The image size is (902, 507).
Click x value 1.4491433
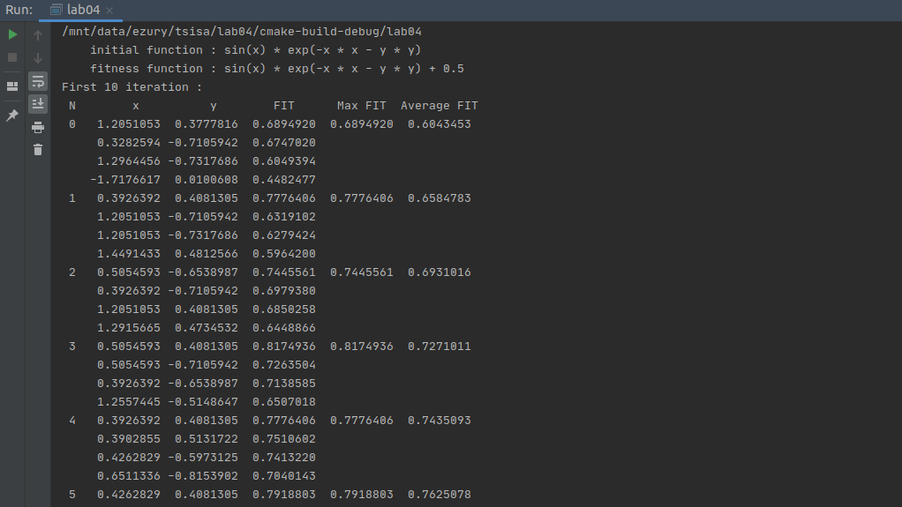click(128, 254)
